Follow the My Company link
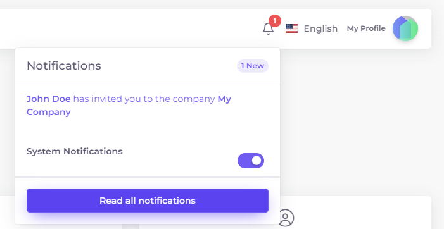 [x=129, y=106]
